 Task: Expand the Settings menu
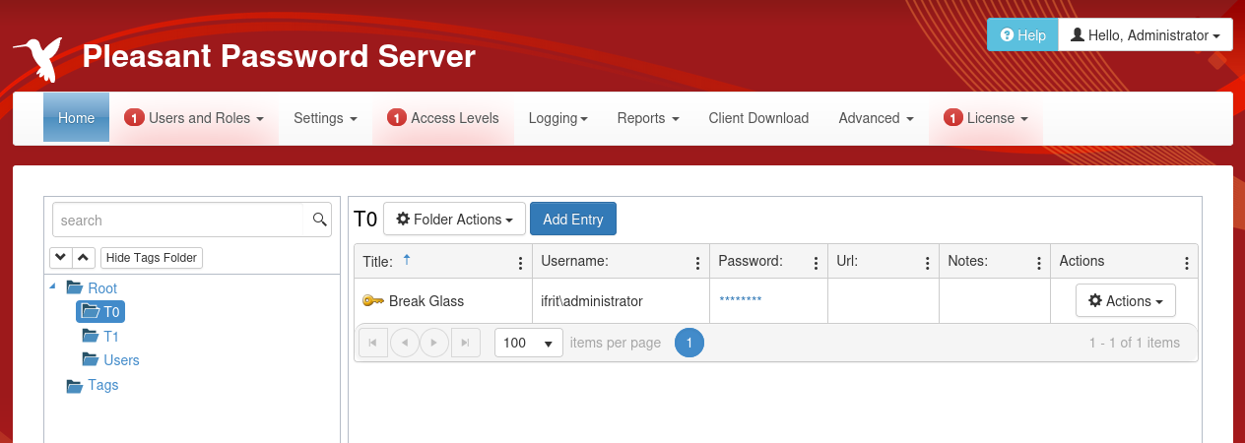(x=325, y=118)
